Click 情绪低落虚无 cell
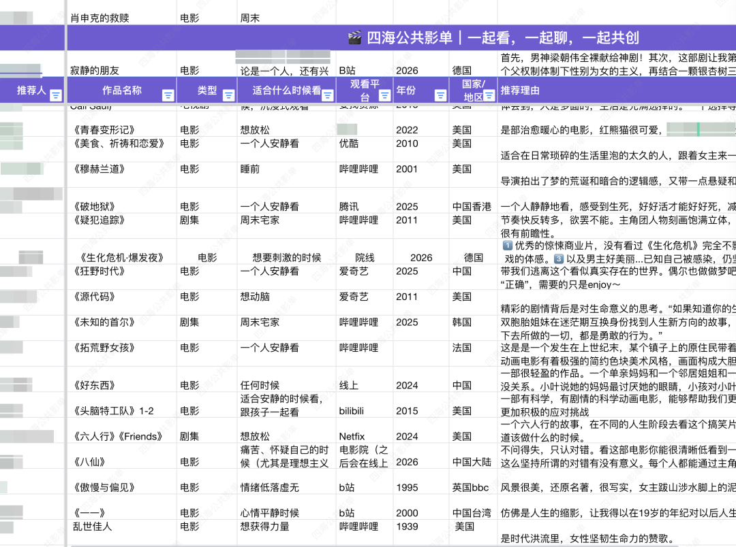This screenshot has width=736, height=547. pyautogui.click(x=286, y=482)
